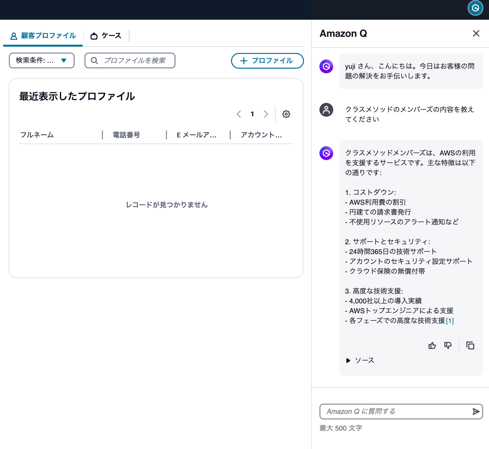489x449 pixels.
Task: Click the アカウント... column header
Action: 261,135
